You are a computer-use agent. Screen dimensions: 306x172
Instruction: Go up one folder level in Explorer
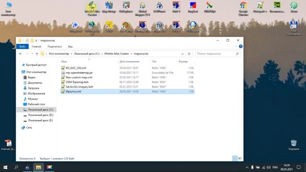tap(37, 54)
